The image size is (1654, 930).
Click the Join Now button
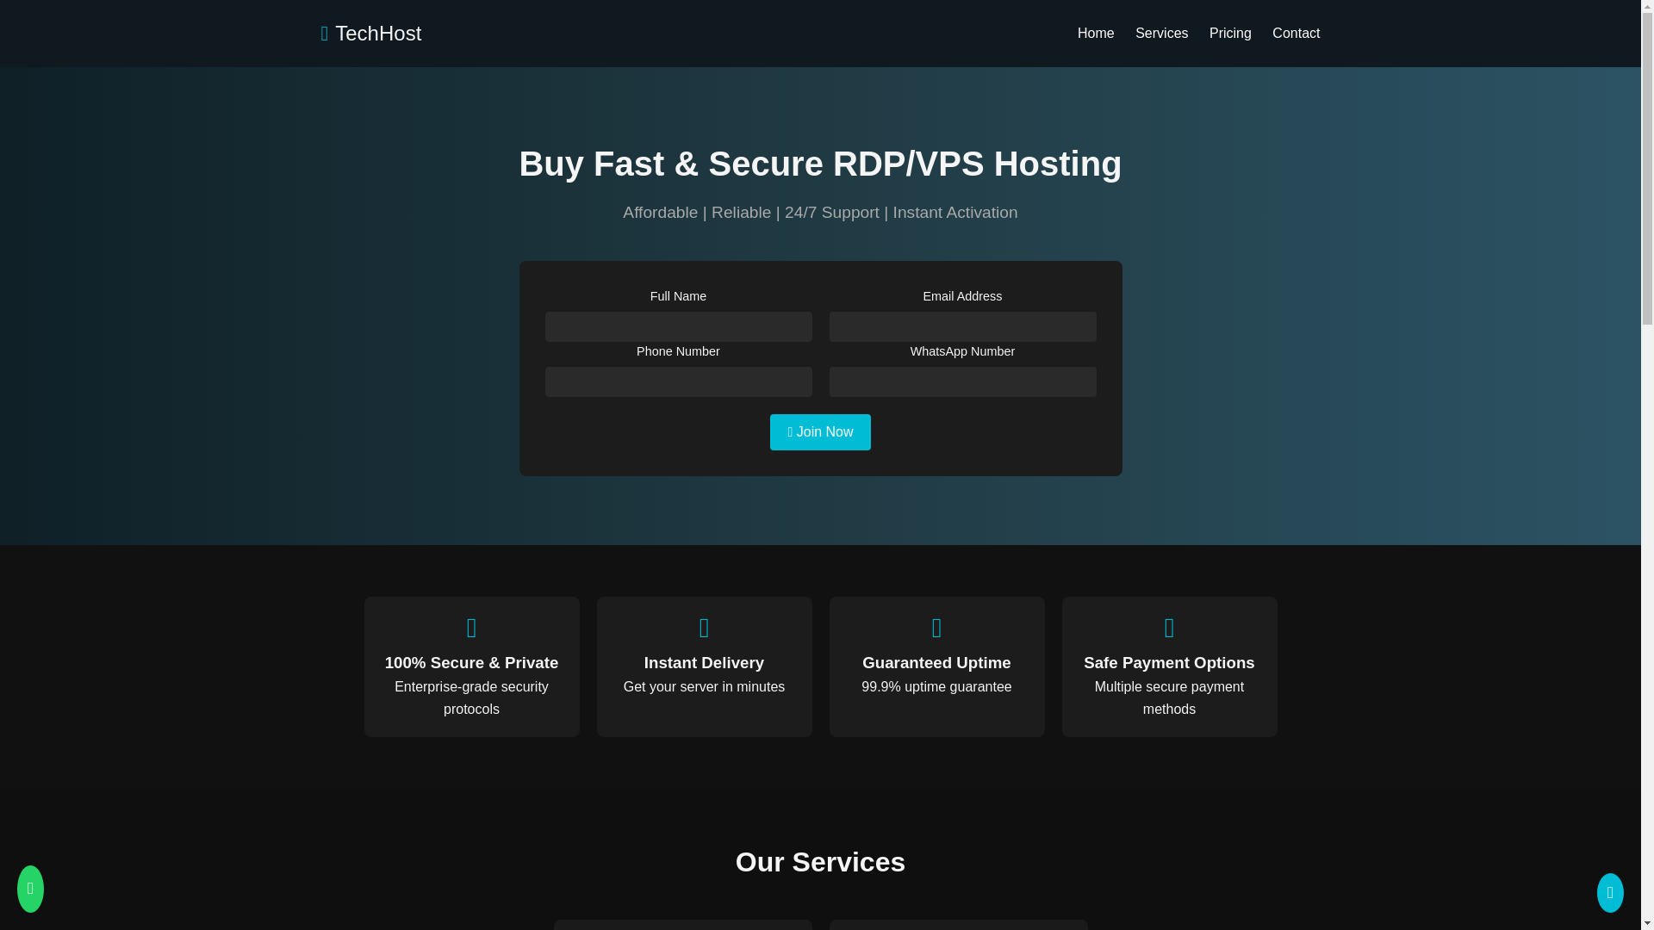point(820,432)
